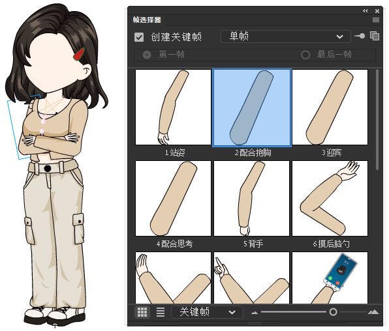The height and width of the screenshot is (331, 389).
Task: Click the pin symbol icon
Action: (360, 36)
